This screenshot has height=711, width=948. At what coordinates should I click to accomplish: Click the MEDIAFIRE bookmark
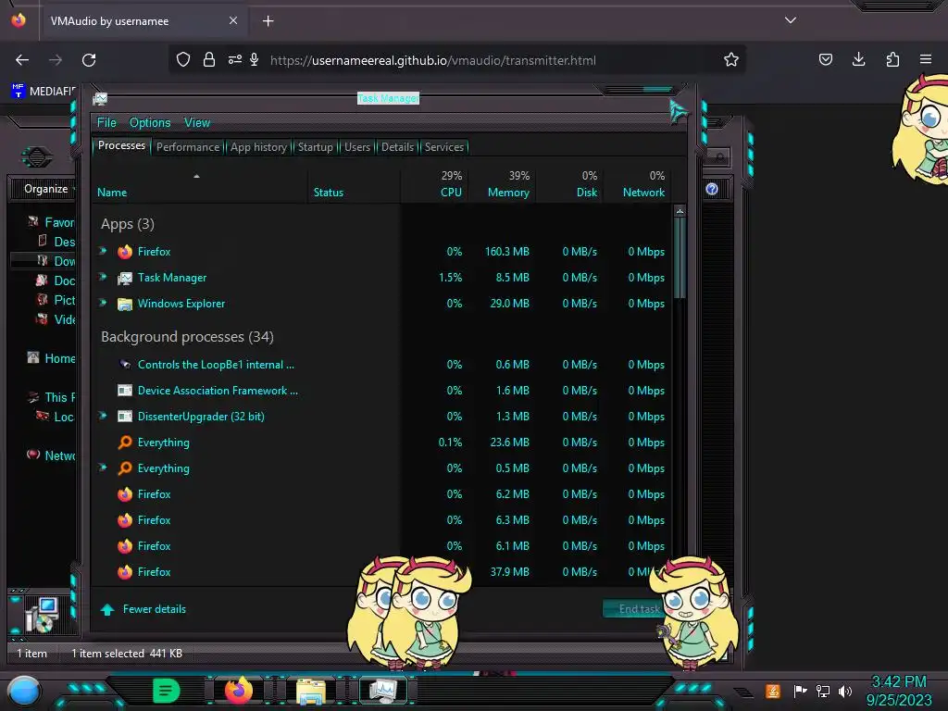pos(44,91)
